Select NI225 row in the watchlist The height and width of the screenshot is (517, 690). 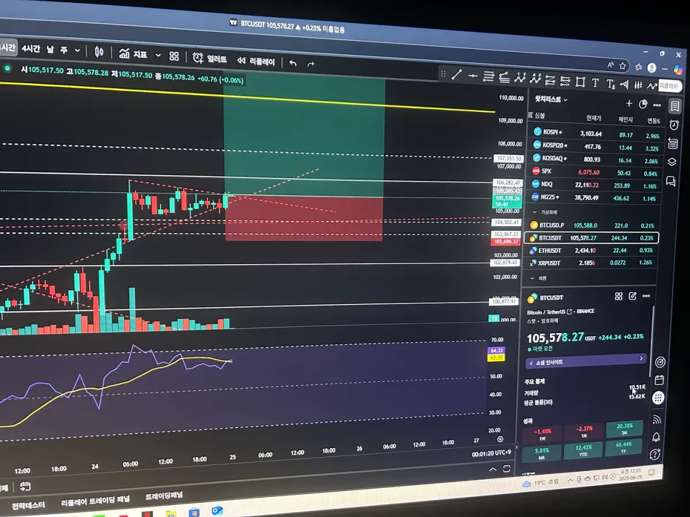593,197
